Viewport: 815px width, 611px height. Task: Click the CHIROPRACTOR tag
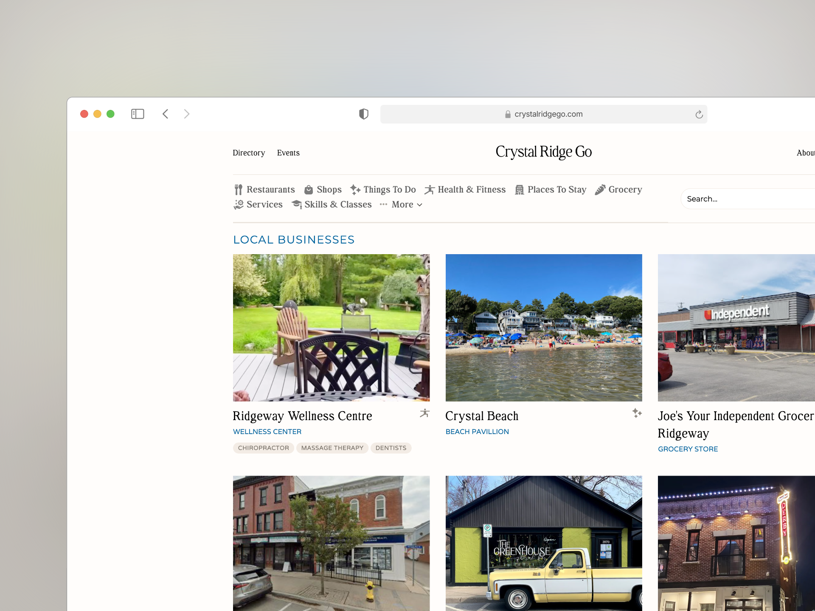tap(263, 448)
